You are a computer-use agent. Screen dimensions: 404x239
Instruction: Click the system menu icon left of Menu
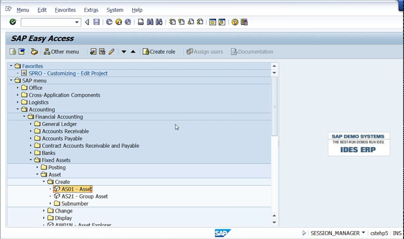click(8, 9)
